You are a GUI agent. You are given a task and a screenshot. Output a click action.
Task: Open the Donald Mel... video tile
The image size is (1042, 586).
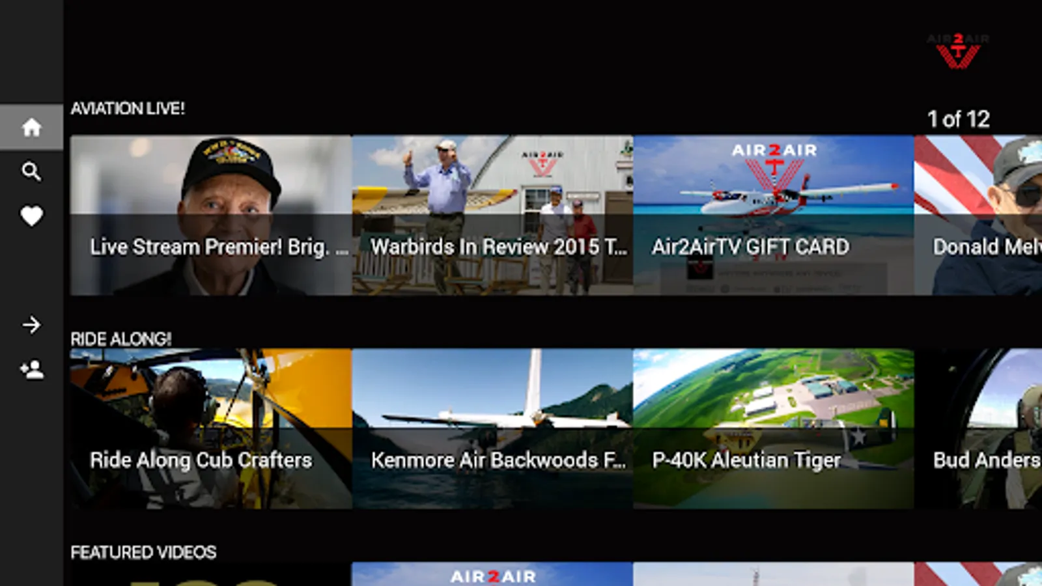click(978, 216)
